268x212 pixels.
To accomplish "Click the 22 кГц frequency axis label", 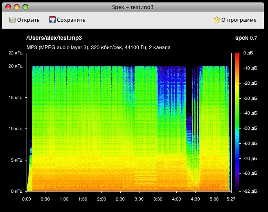I will coord(16,53).
